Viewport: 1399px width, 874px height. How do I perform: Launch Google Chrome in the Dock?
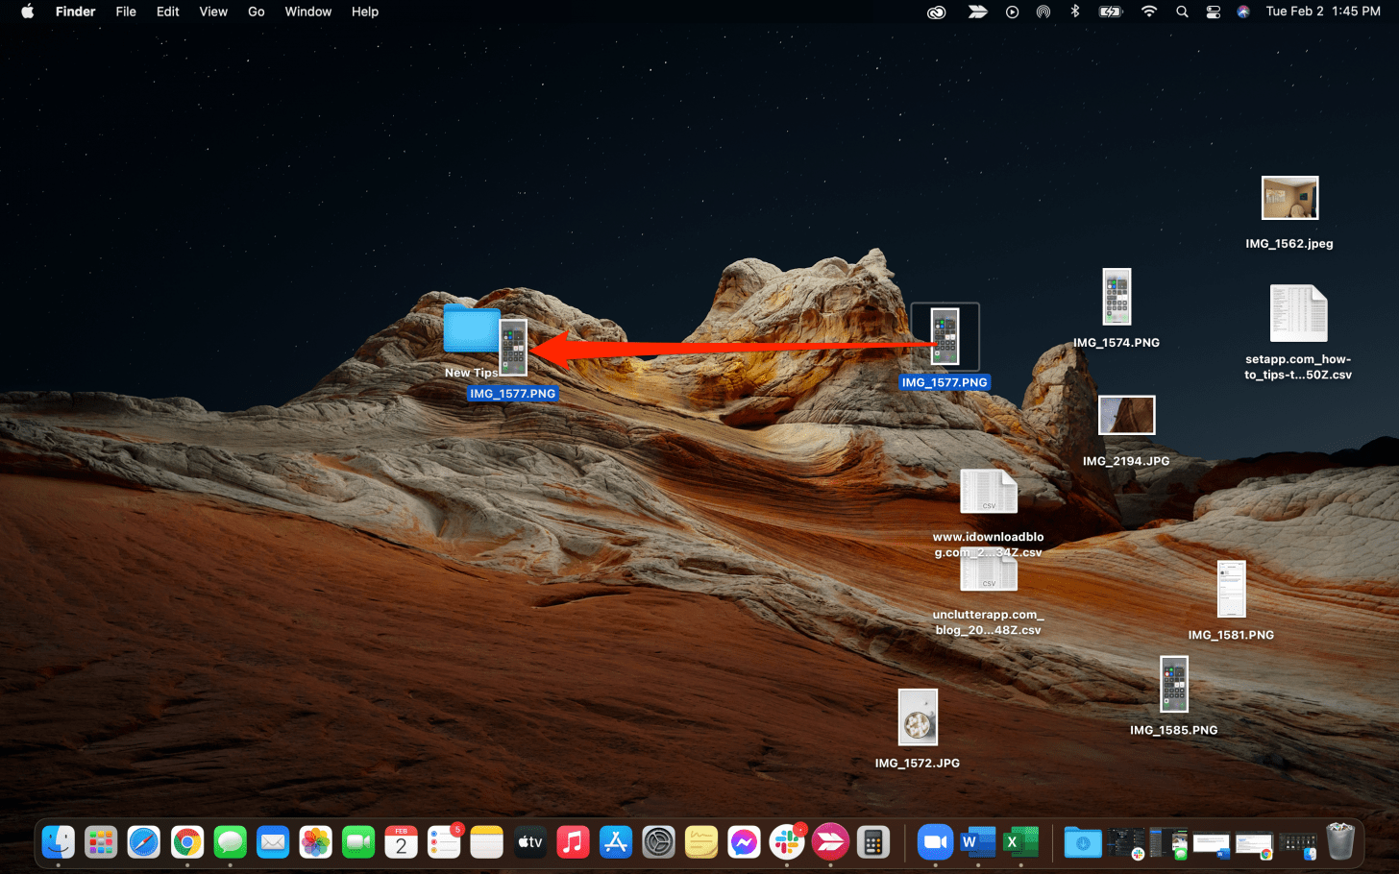(x=187, y=843)
